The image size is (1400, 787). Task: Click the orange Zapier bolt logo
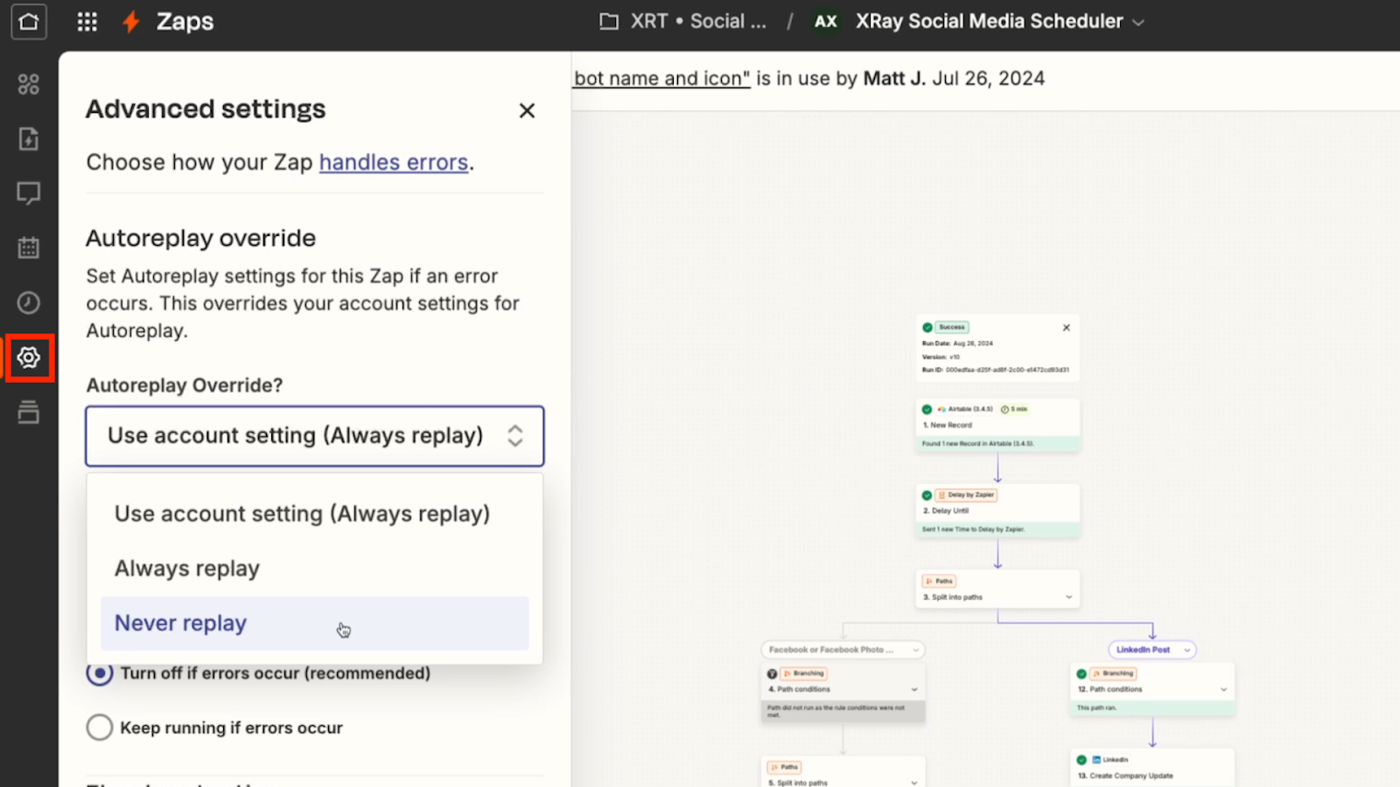(x=130, y=22)
